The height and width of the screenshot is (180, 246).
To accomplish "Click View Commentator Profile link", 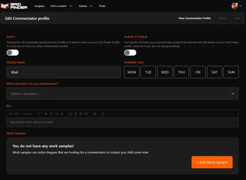I will click(x=194, y=18).
